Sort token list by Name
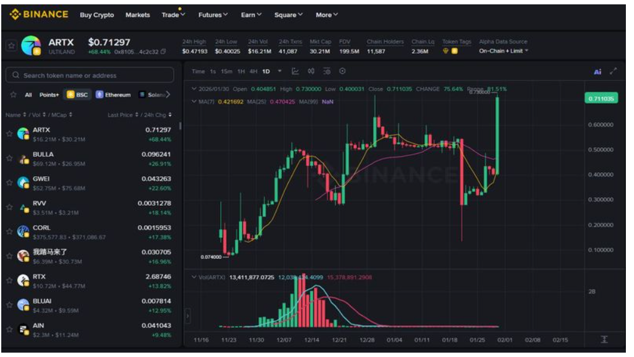Screen dimensions: 634x357 pyautogui.click(x=16, y=115)
